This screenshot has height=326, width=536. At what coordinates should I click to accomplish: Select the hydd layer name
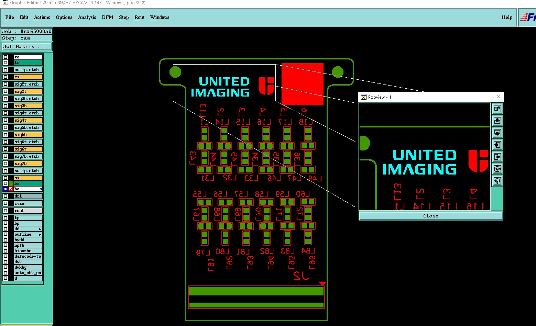click(x=28, y=240)
